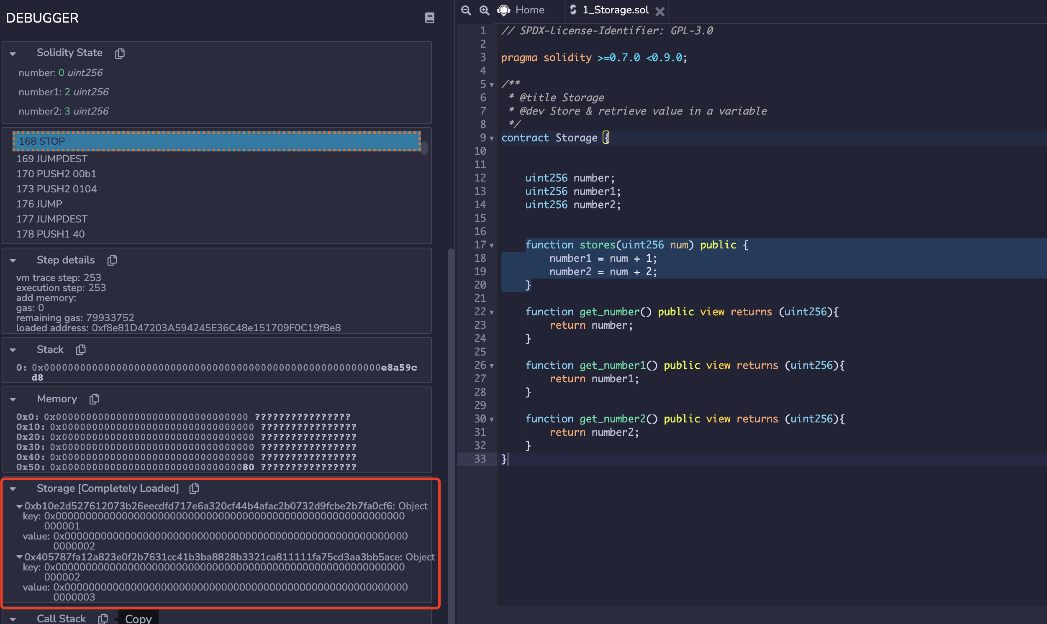Close the 1_Storage.sol tab
Image resolution: width=1047 pixels, height=624 pixels.
[x=660, y=11]
